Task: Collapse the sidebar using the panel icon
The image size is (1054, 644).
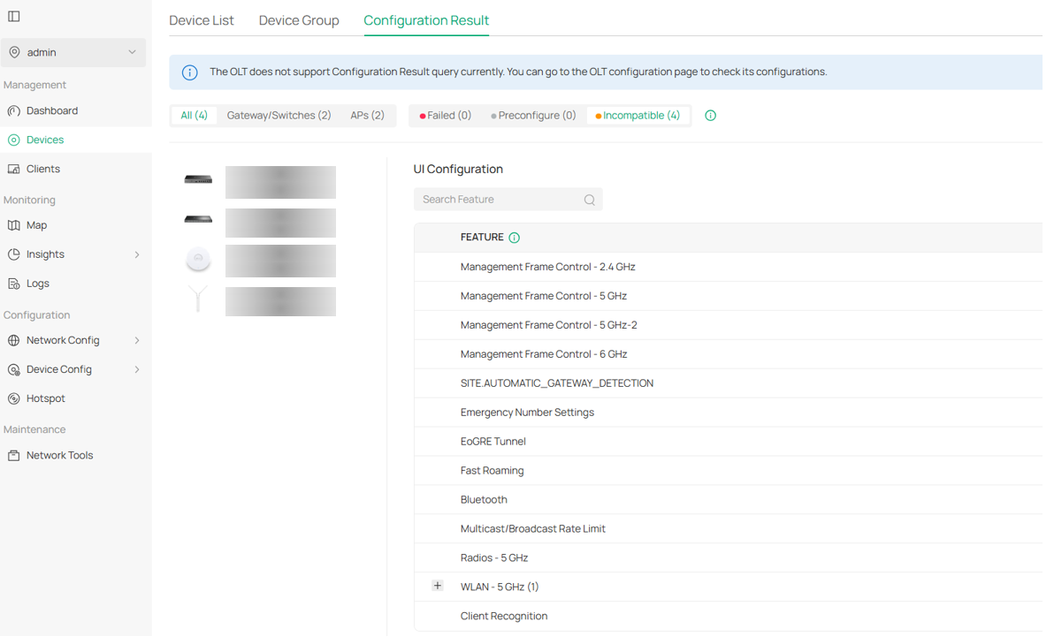Action: point(14,16)
